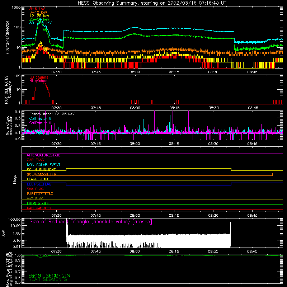Click the '08:00' tick under the Flags panel
The width and height of the screenshot is (287, 287).
pyautogui.click(x=135, y=216)
